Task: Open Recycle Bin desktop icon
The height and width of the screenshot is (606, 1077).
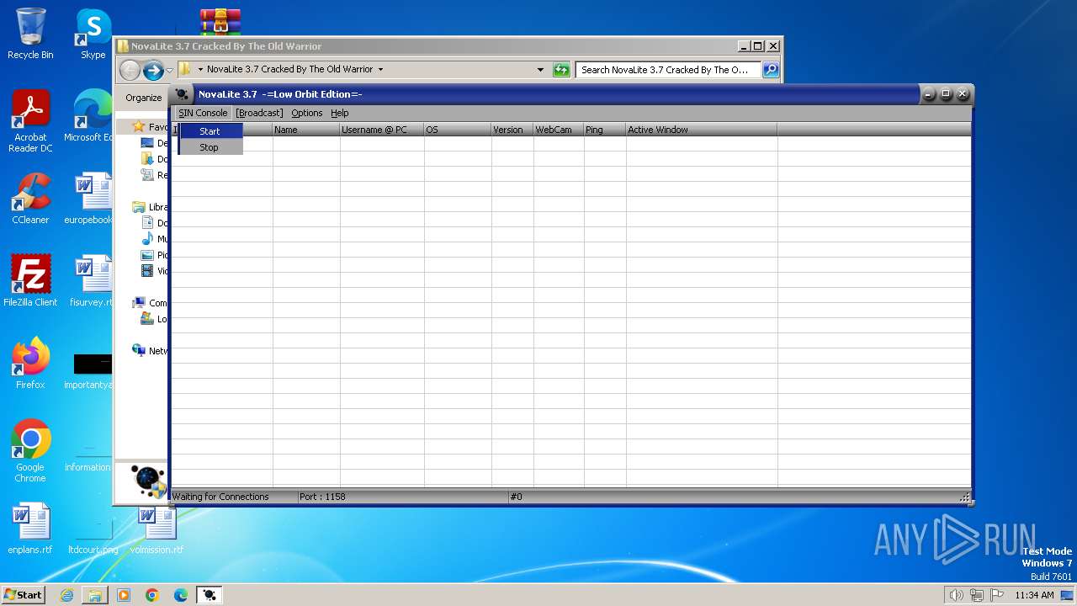Action: coord(30,34)
